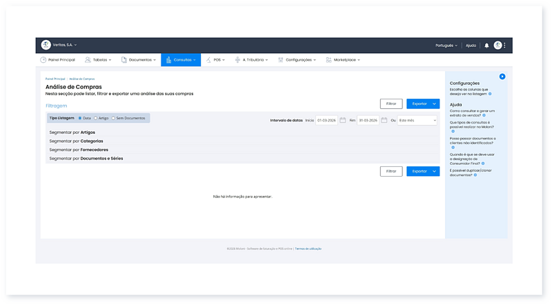Open the Veritas, S.A. company dropdown
Viewport: 552px width, 305px height.
[65, 45]
